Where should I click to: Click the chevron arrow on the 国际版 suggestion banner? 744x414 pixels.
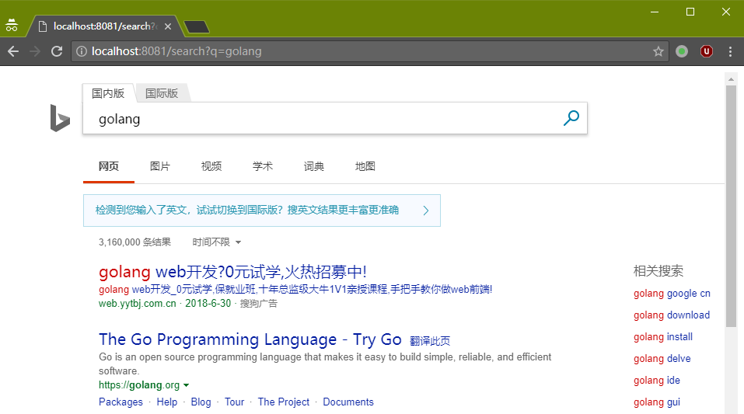pyautogui.click(x=425, y=210)
